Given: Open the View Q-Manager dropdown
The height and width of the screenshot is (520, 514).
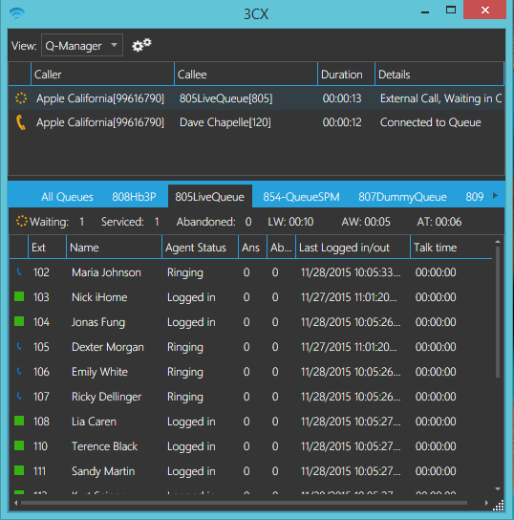Looking at the screenshot, I should pos(82,45).
